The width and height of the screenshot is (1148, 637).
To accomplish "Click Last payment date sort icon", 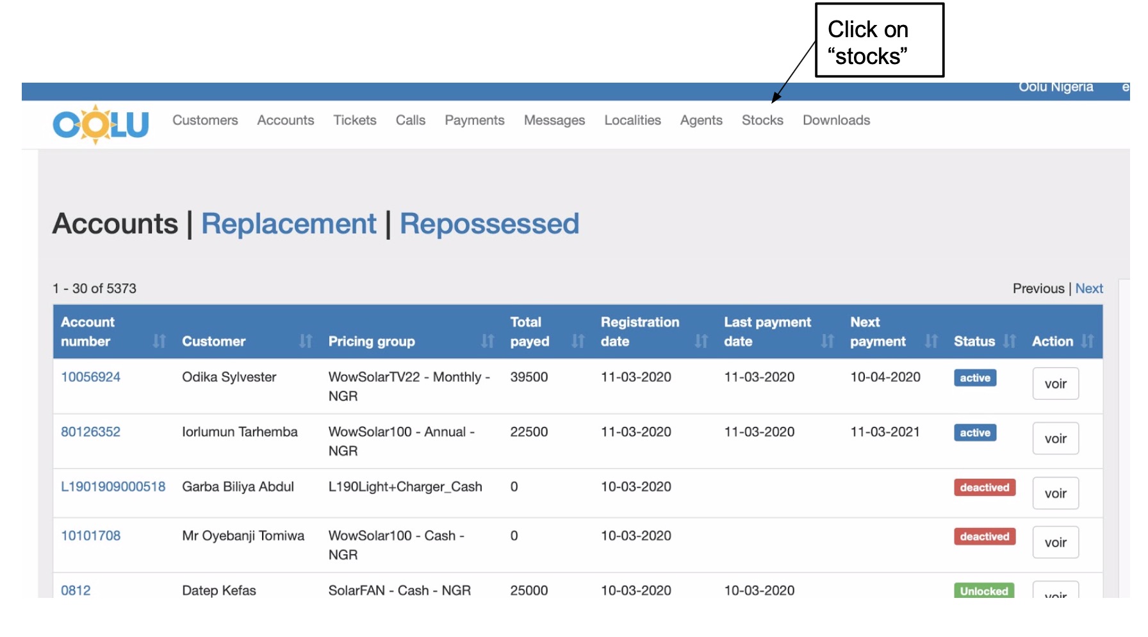I will click(828, 342).
